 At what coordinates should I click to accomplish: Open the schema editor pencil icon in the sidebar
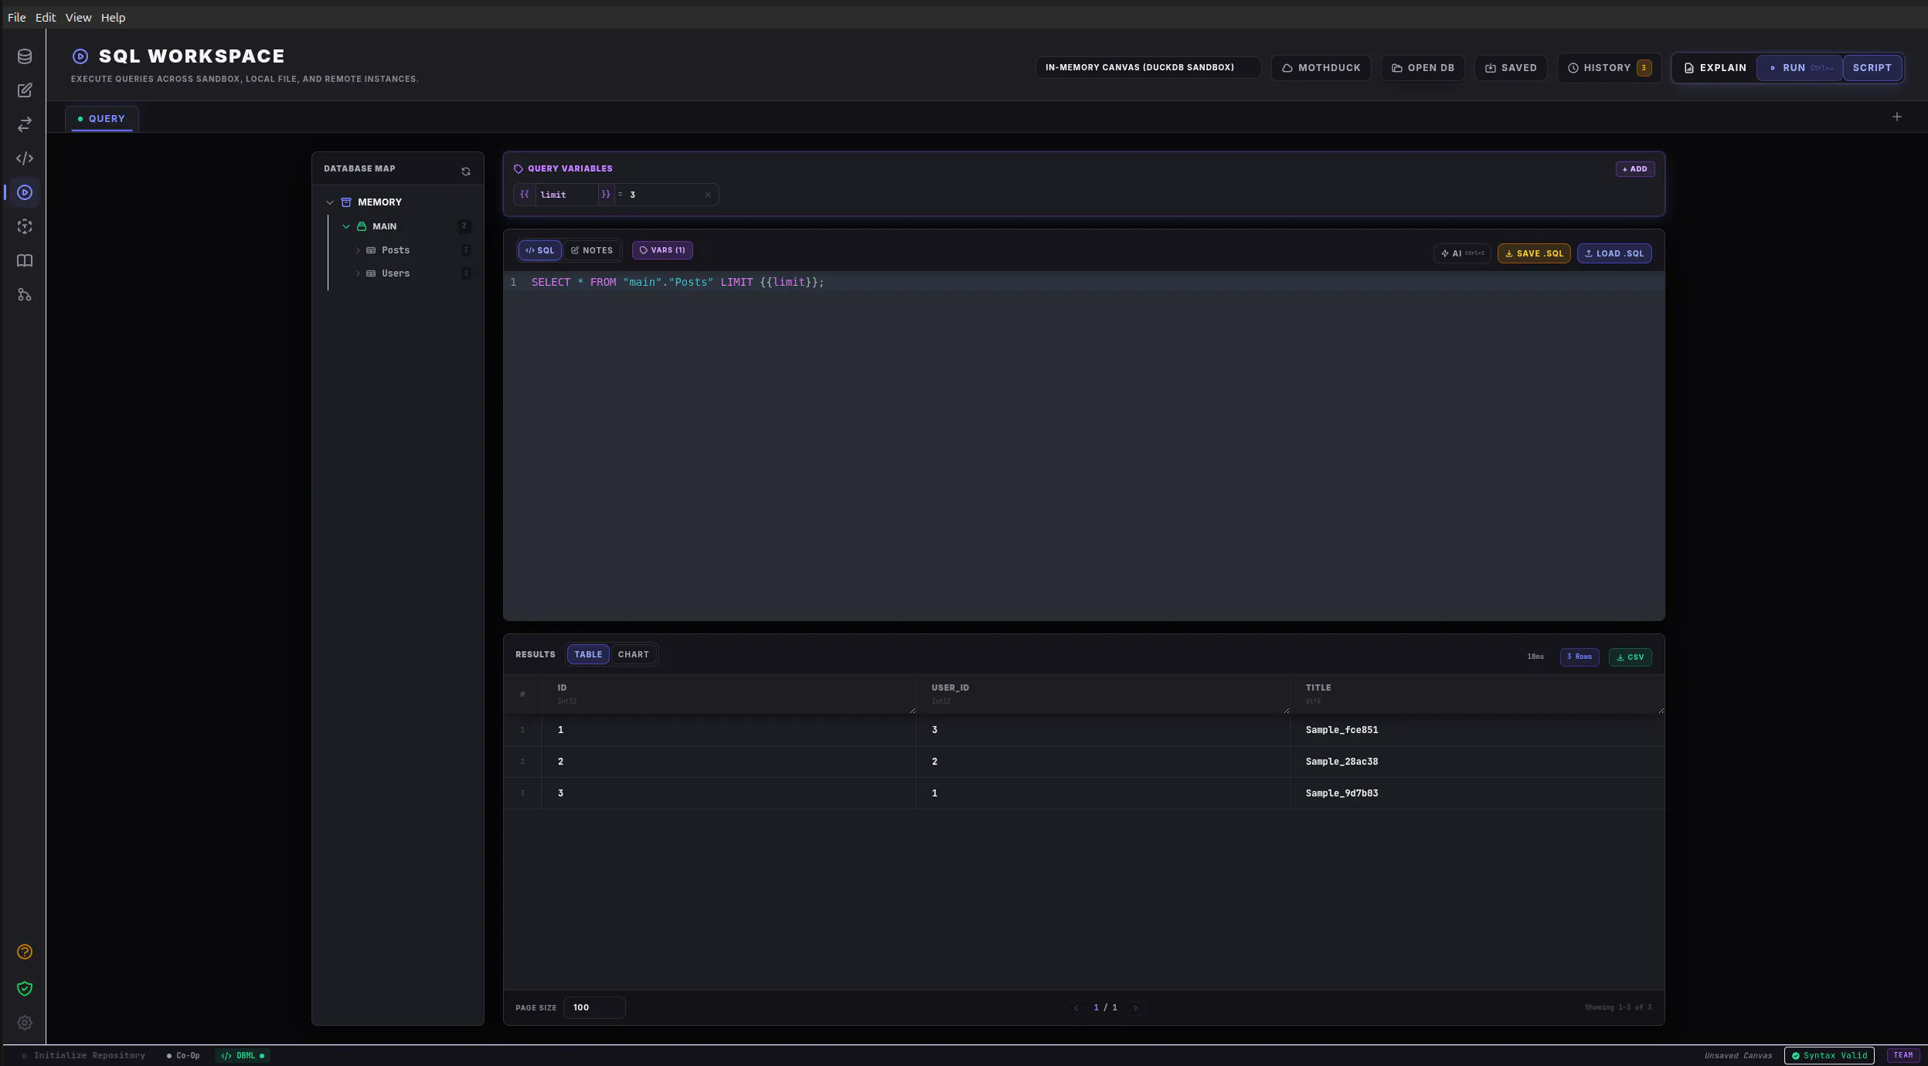(x=25, y=90)
